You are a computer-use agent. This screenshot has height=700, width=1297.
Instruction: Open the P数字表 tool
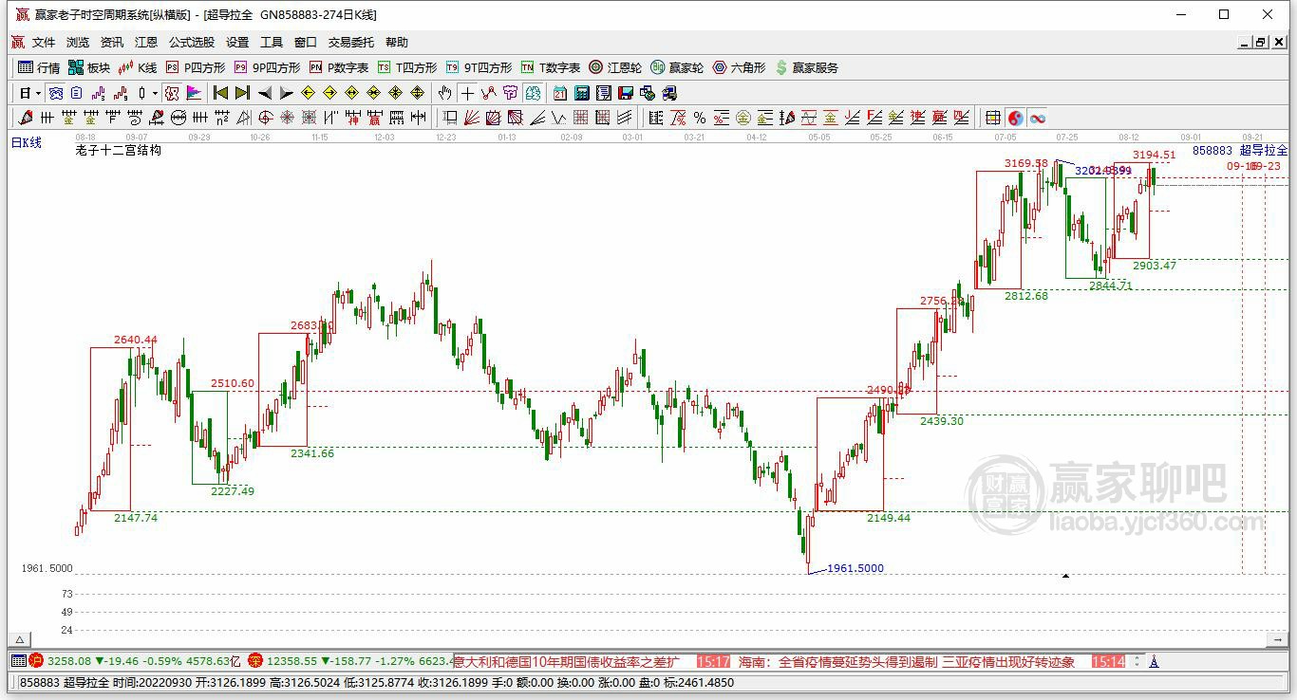click(339, 67)
